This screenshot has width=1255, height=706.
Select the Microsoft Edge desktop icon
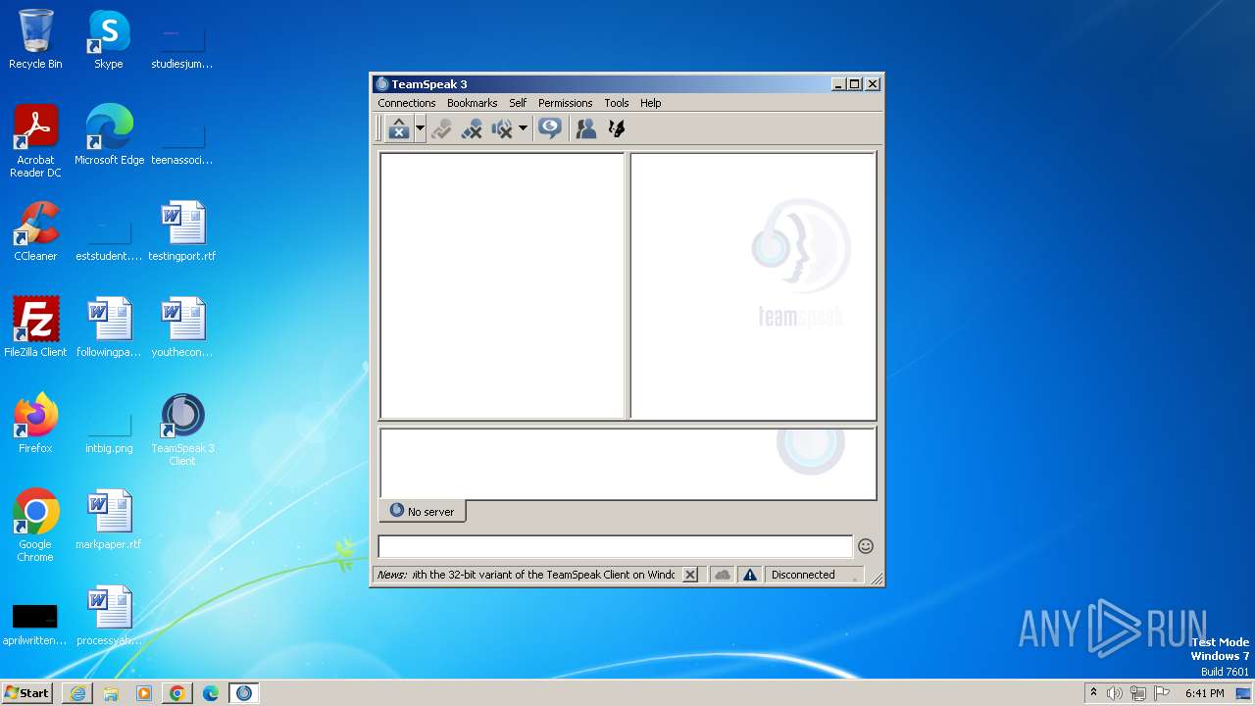[x=109, y=135]
